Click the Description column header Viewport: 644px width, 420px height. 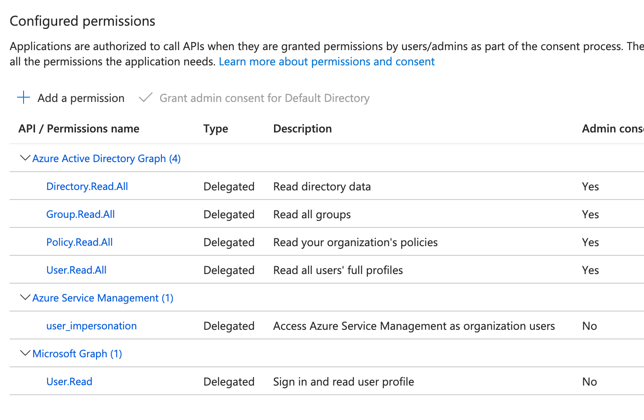pyautogui.click(x=302, y=129)
